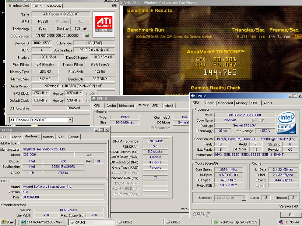Click the Core Speed 2854.1 MHz value
Viewport: 302px width, 226px height.
(x=228, y=169)
